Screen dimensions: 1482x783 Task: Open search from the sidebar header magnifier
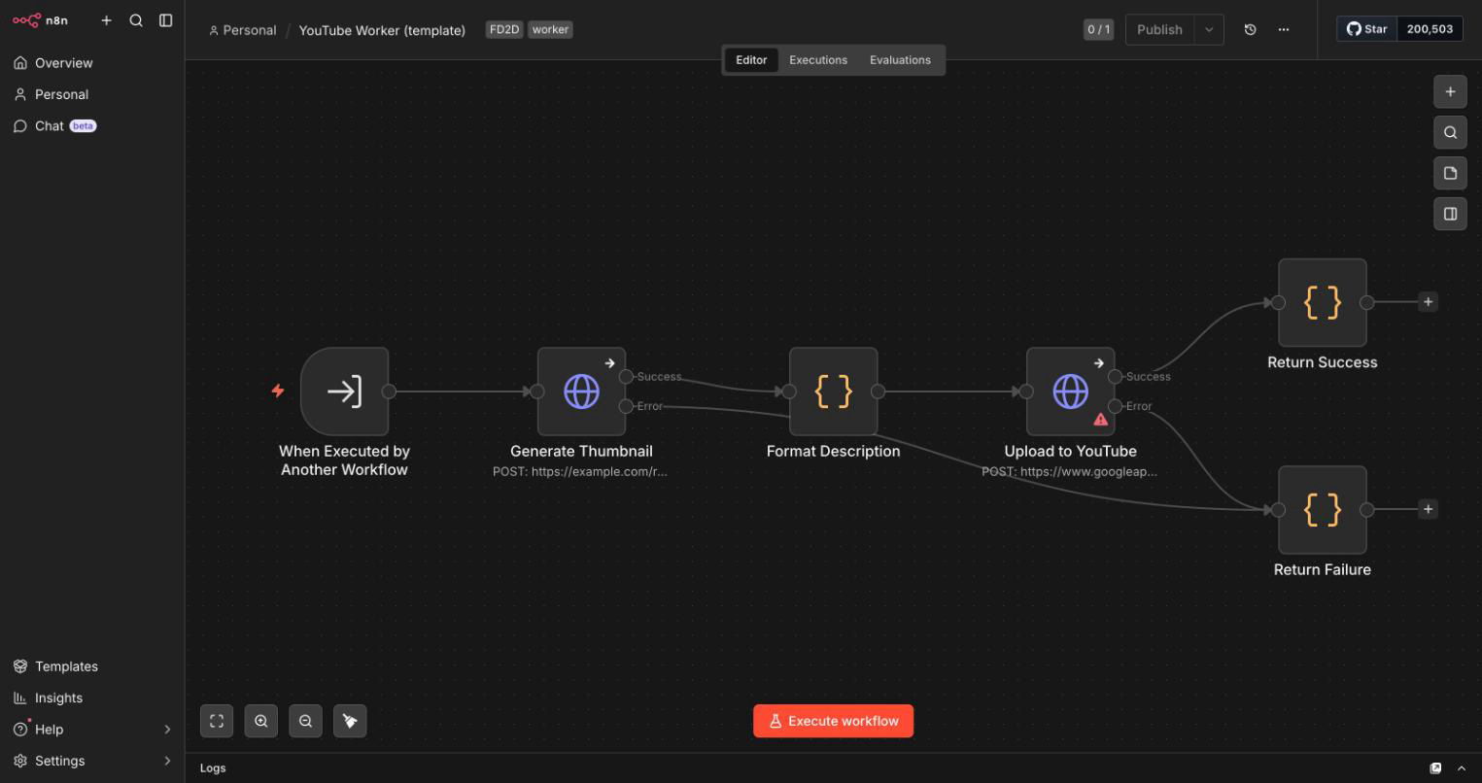136,20
